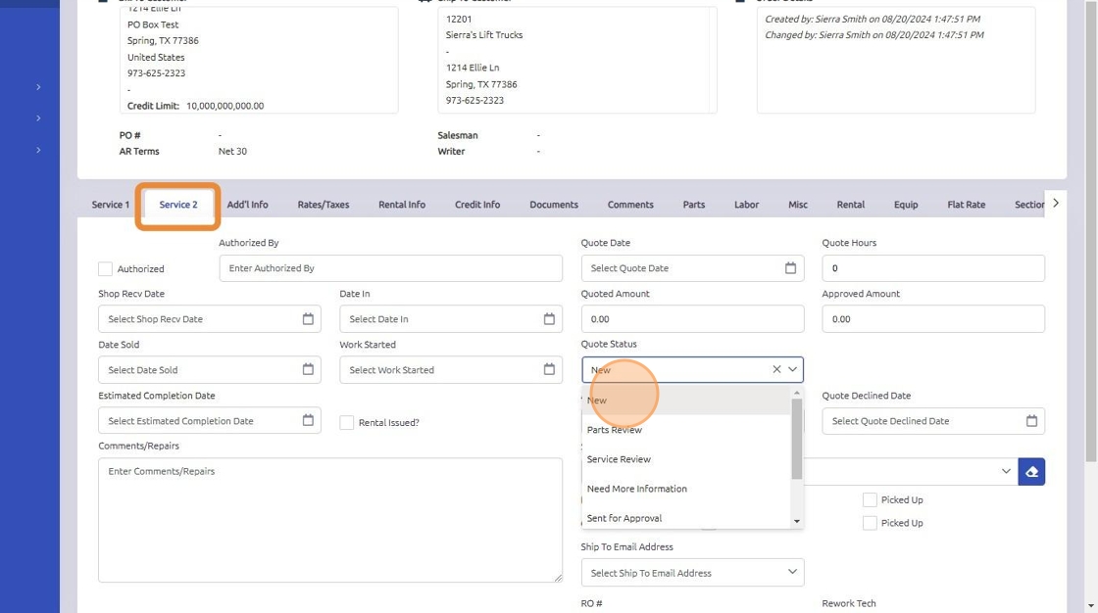Clear the Quote Status selection with X
Screen dimensions: 1098x613
tap(776, 370)
